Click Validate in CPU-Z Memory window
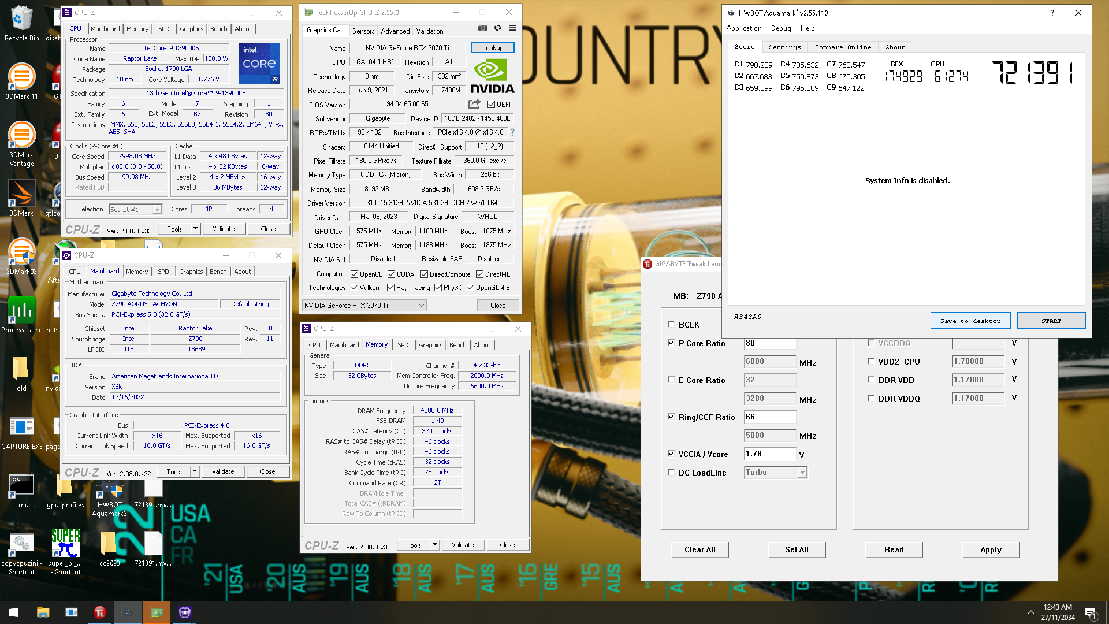Screen dimensions: 1109x624 pos(463,545)
